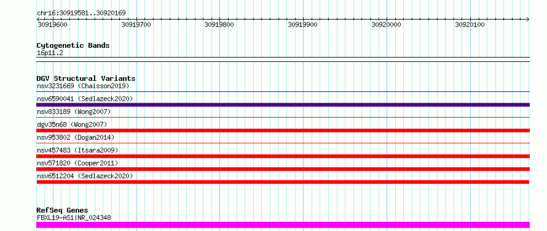This screenshot has height=231, width=547.
Task: Click ruler position 30919700
Action: (136, 25)
